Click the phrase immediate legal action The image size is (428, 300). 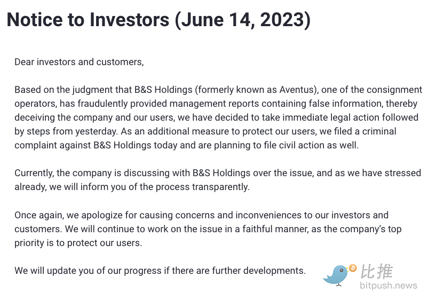tap(331, 117)
